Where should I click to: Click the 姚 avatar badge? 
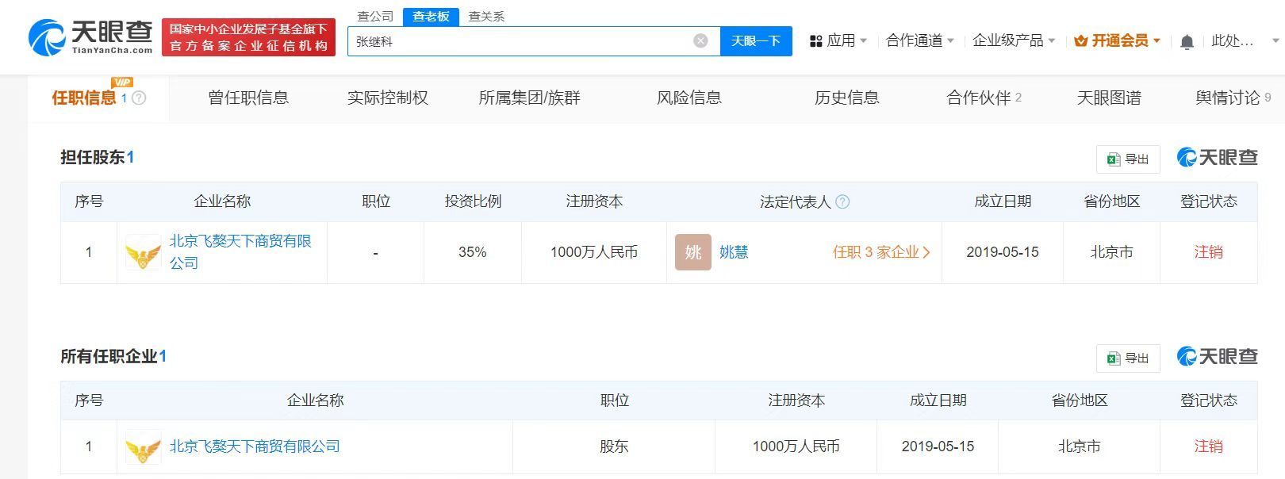point(692,252)
